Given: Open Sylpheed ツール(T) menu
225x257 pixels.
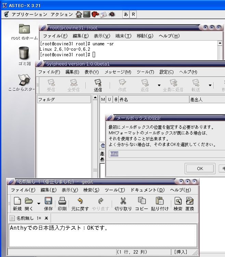Looking at the screenshot, I should (145, 72).
